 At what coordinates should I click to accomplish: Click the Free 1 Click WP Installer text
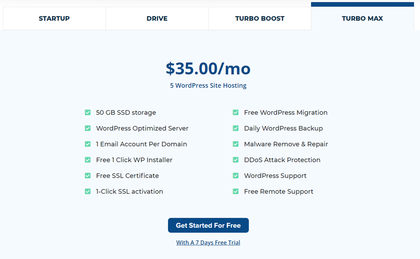coord(134,160)
